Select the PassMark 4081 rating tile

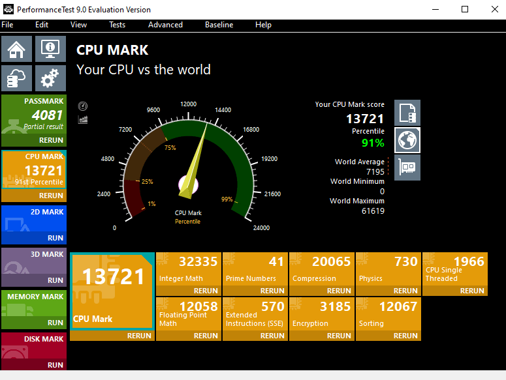tap(34, 114)
